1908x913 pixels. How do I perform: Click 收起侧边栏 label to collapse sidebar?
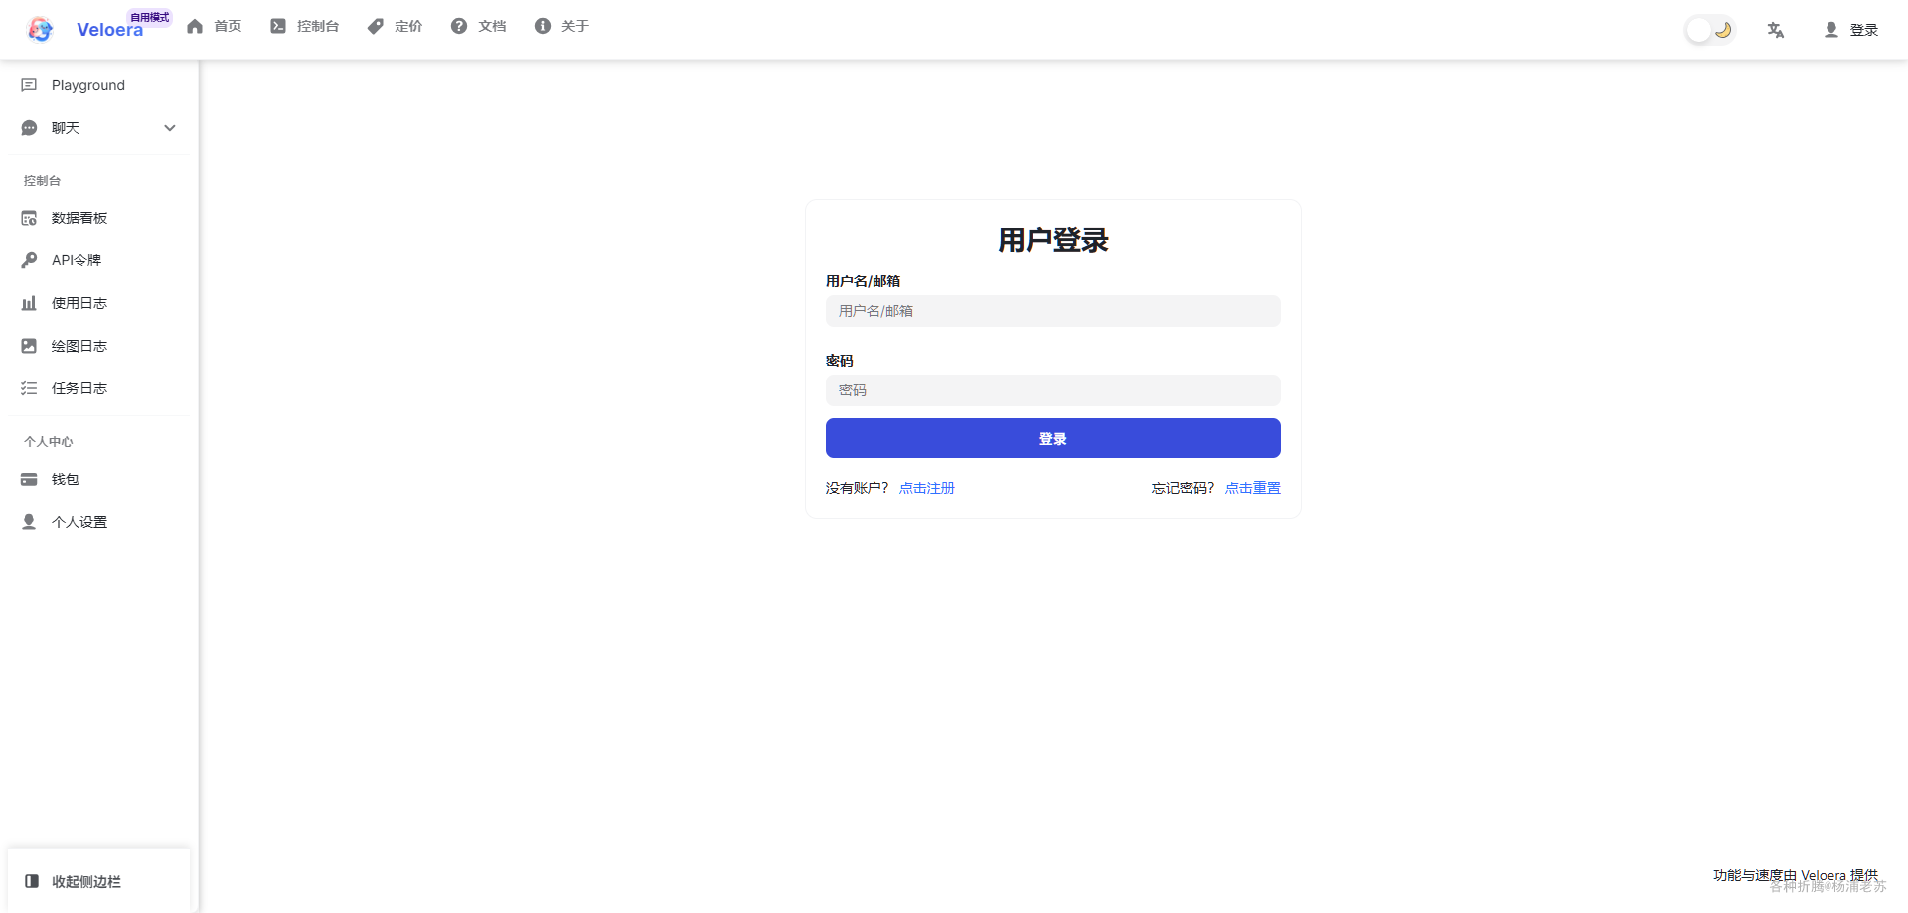86,881
